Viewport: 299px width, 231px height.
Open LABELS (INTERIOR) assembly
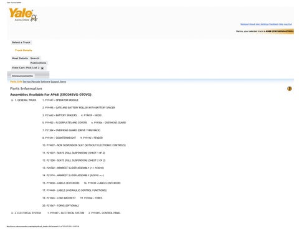[102, 183]
